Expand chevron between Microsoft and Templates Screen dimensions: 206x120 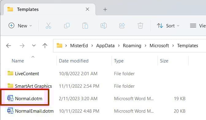point(173,46)
